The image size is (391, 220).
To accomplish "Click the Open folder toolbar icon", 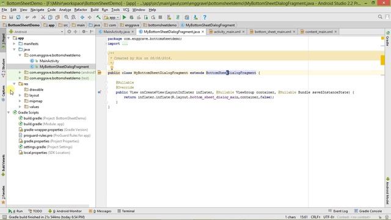I will coord(4,17).
